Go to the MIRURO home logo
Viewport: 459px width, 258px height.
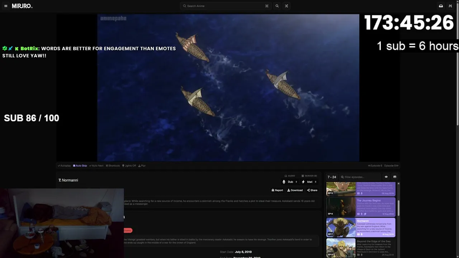click(22, 6)
